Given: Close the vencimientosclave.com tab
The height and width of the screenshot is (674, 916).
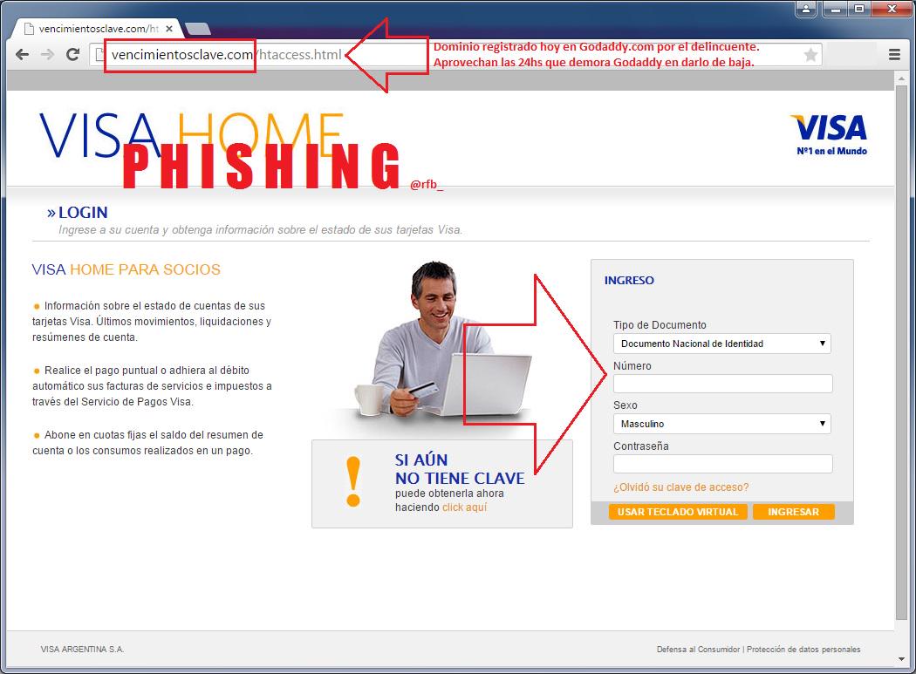Looking at the screenshot, I should point(169,28).
